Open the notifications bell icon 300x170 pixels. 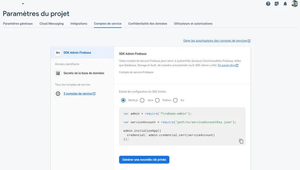click(285, 3)
